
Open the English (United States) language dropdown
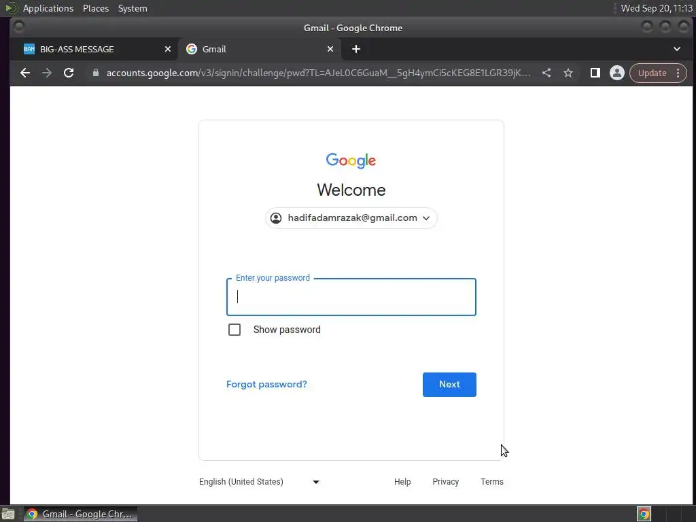pos(259,482)
